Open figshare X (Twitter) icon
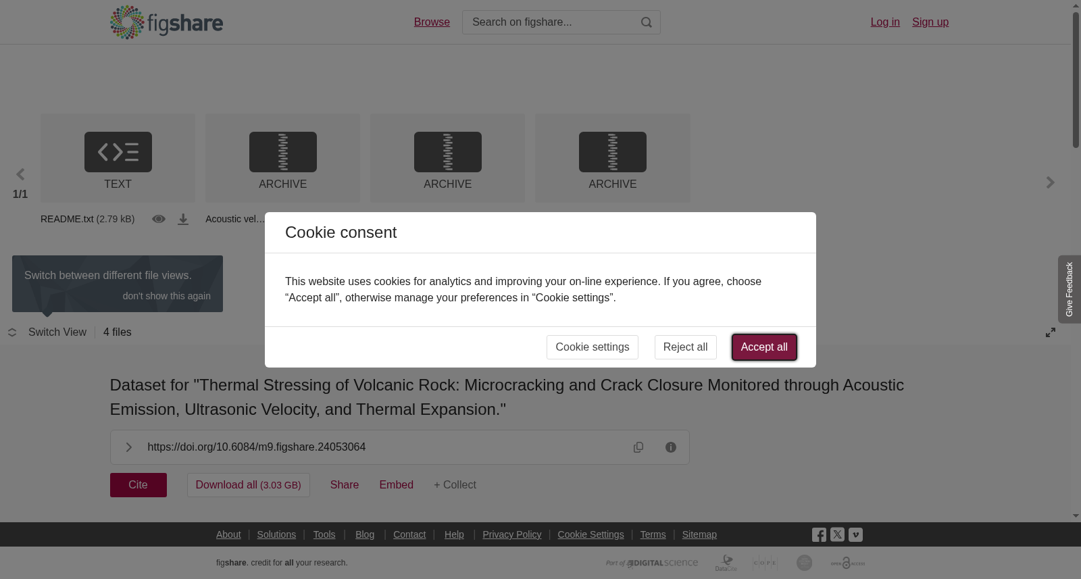This screenshot has width=1081, height=579. click(837, 534)
